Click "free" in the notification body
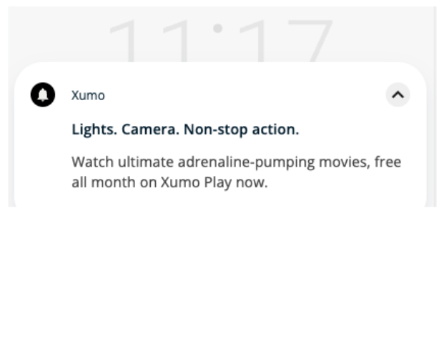Screen dimensions: 439x339 [x=388, y=163]
